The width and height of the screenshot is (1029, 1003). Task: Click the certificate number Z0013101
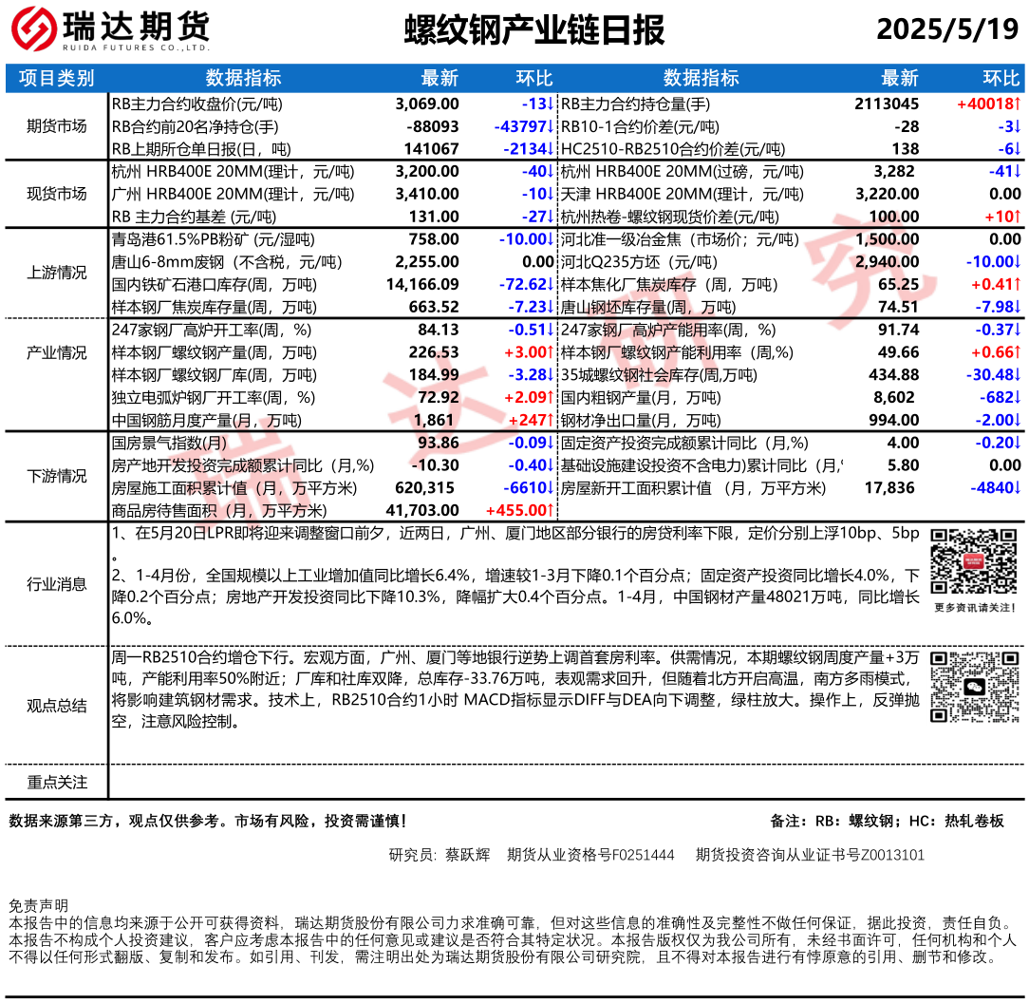tap(892, 855)
